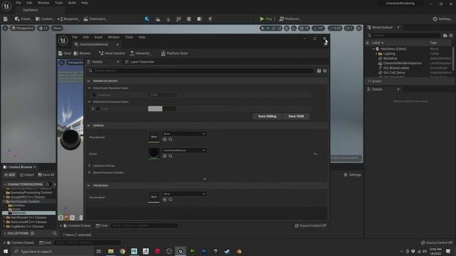The image size is (456, 256).
Task: Expand Lighting folder in World Outliner
Action: coord(376,54)
